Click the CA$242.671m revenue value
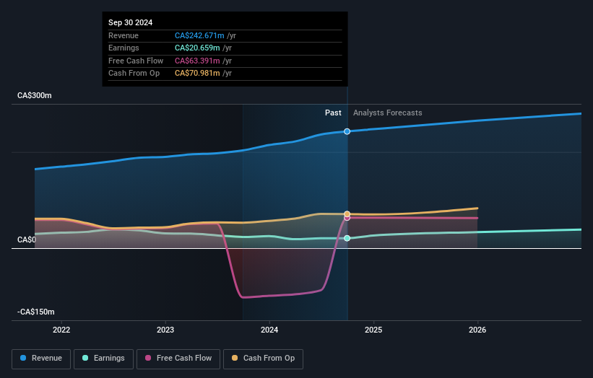The image size is (593, 378). [199, 35]
